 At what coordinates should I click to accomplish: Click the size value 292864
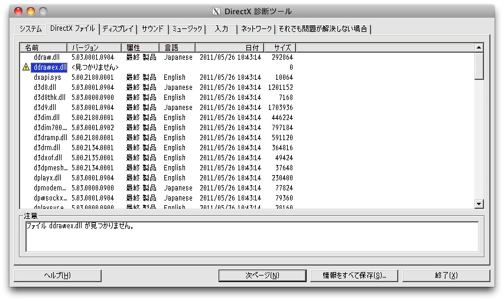point(282,57)
